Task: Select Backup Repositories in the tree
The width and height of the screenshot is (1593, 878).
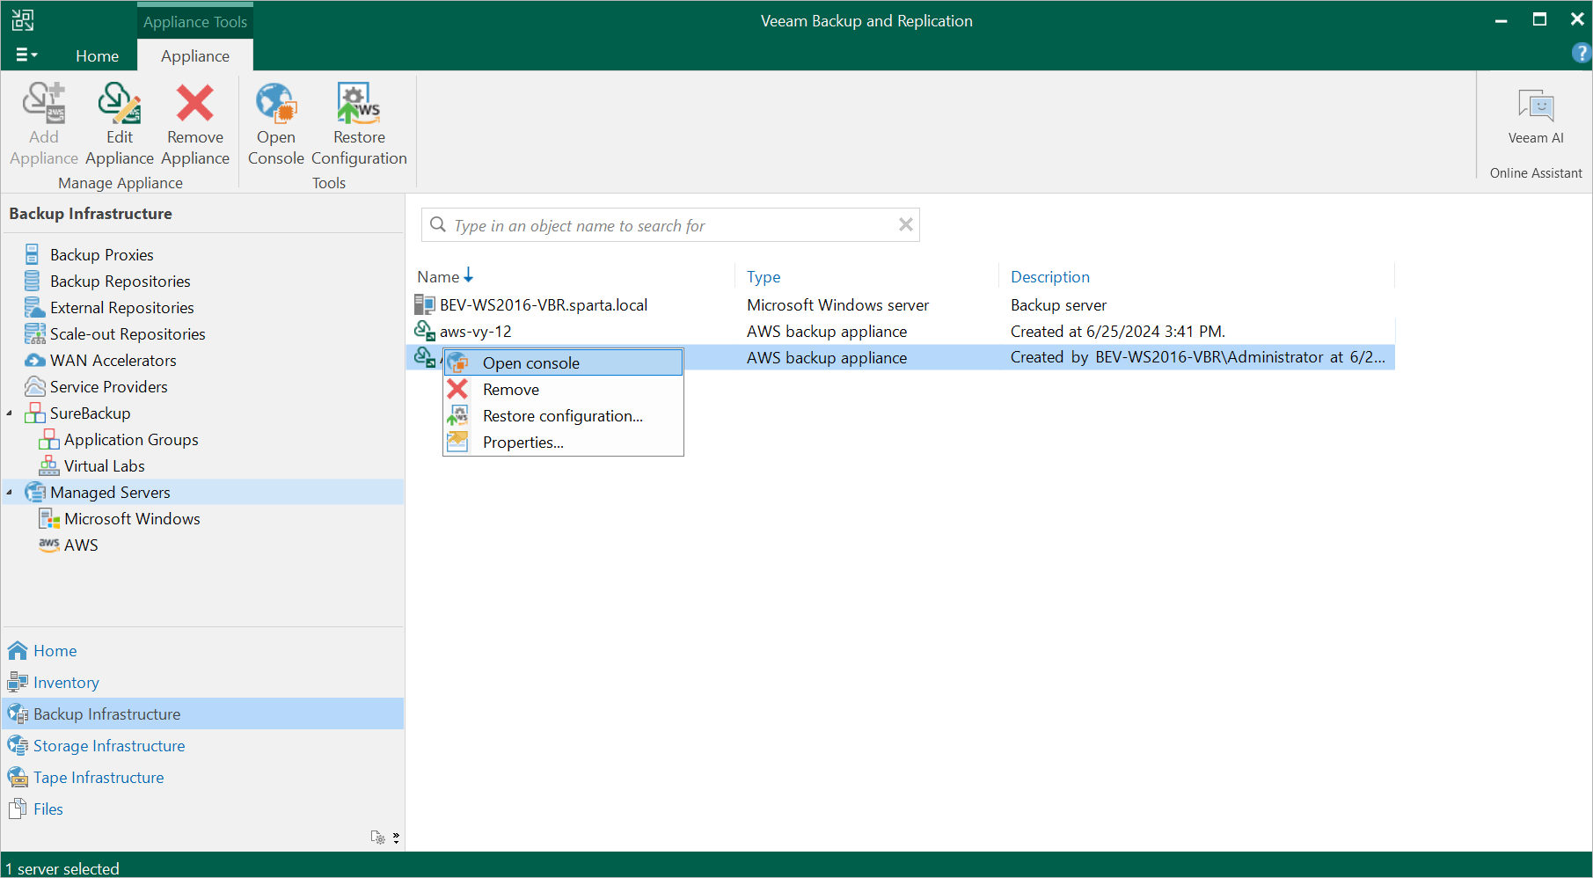Action: click(x=120, y=281)
